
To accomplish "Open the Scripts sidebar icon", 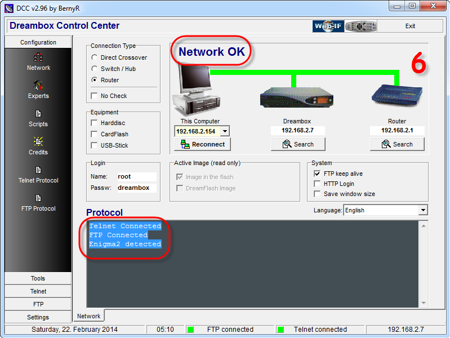I will pos(38,114).
